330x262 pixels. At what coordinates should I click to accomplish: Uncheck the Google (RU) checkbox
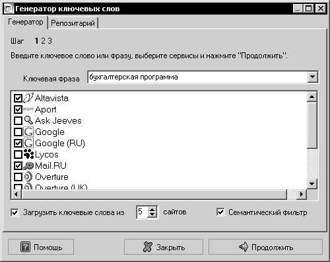[18, 143]
